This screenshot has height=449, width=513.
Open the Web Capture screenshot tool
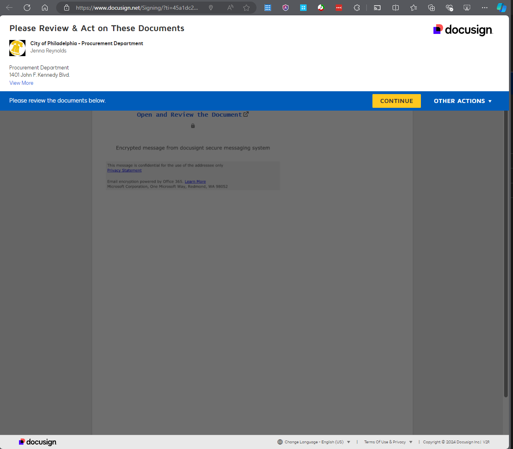pos(467,7)
